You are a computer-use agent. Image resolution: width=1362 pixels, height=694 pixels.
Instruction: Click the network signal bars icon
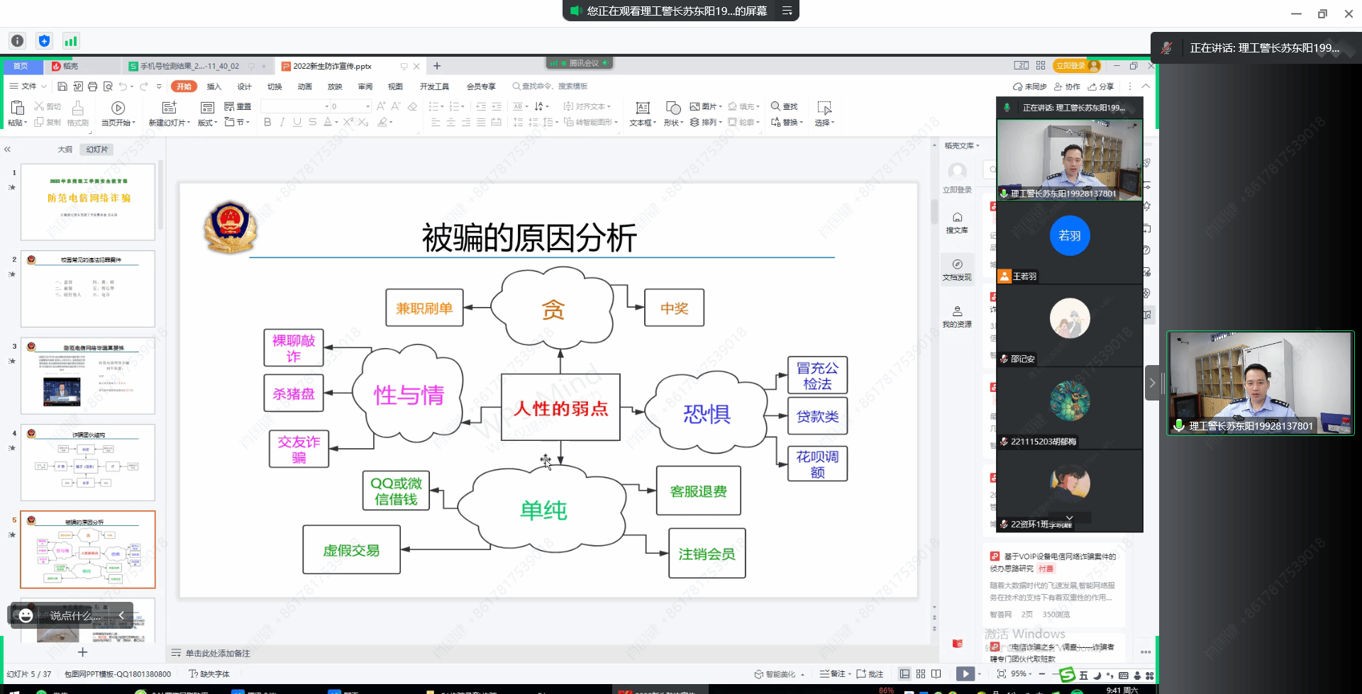(70, 41)
